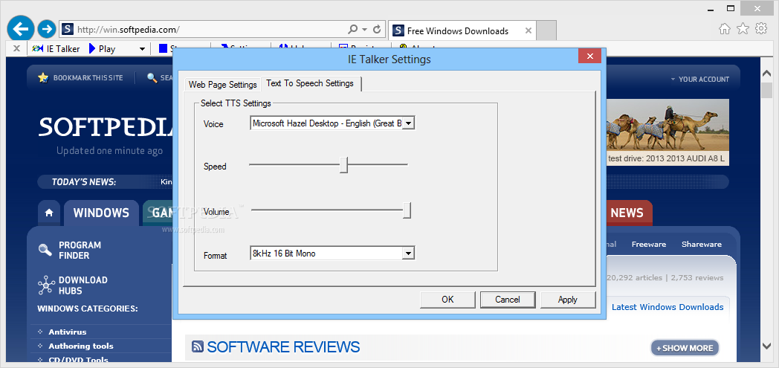Click the TODAY'S NEWS label

point(83,182)
